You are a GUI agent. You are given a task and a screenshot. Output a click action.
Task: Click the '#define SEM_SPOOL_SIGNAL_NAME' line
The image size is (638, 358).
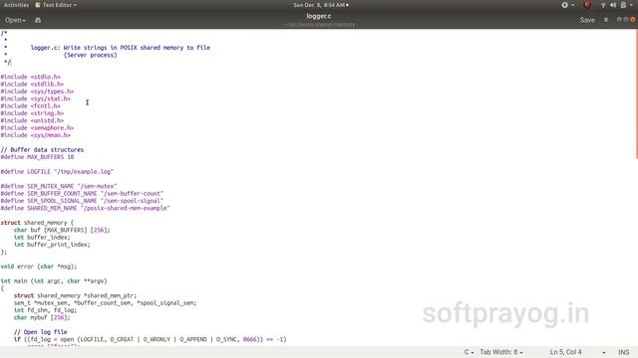(82, 201)
